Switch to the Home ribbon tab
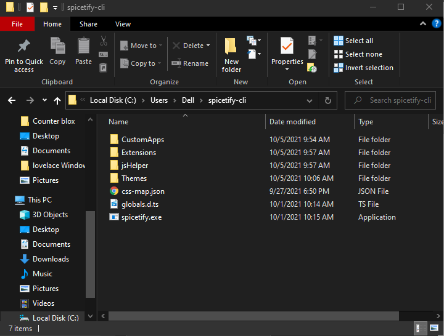 click(x=52, y=24)
